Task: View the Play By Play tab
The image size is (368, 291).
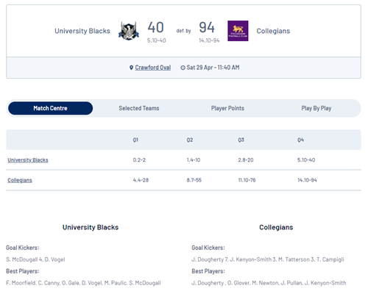Action: point(316,108)
